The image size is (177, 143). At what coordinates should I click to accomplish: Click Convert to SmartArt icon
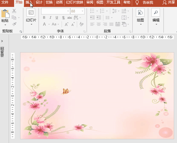tap(124, 24)
